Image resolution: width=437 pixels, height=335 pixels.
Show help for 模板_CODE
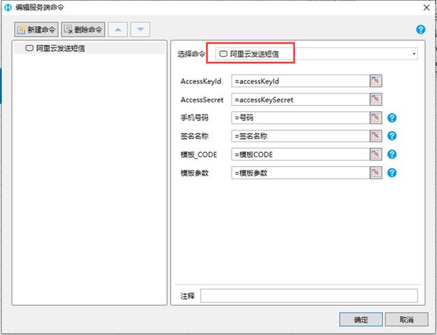[392, 154]
